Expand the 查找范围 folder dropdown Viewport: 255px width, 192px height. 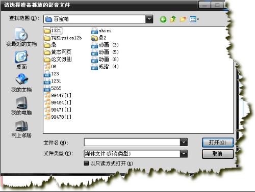[x=149, y=19]
